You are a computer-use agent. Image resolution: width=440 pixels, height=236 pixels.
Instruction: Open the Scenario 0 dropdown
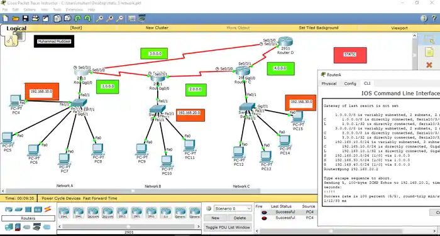(x=233, y=208)
